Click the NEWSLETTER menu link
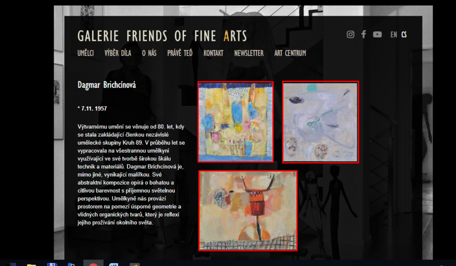 click(x=249, y=53)
